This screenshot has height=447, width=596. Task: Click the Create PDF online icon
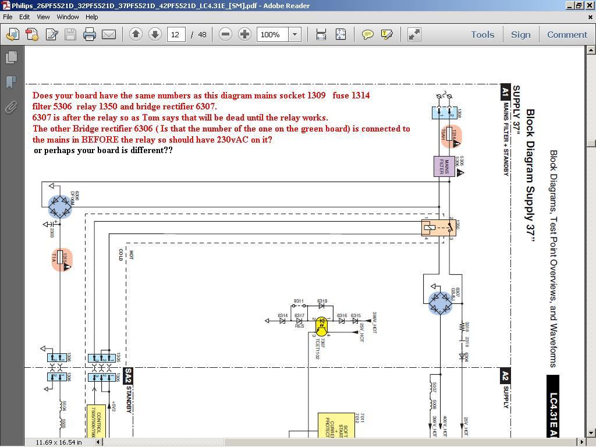(x=12, y=34)
